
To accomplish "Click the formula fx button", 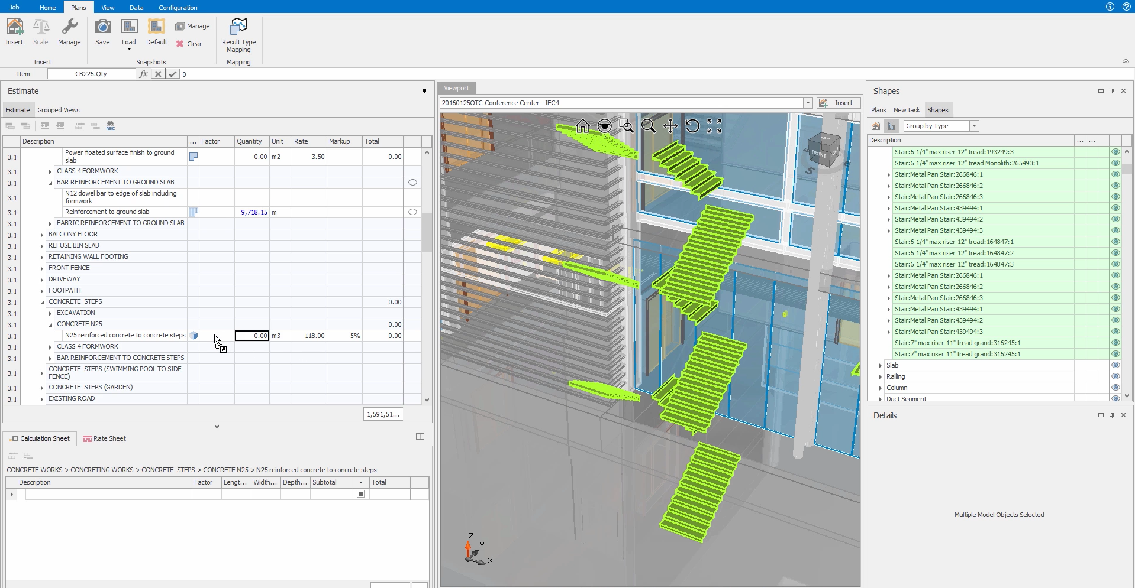I will click(x=143, y=74).
